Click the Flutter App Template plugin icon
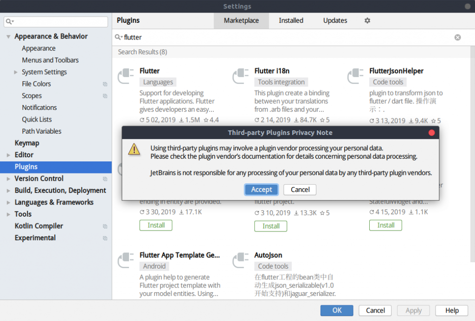This screenshot has height=321, width=475. point(126,261)
